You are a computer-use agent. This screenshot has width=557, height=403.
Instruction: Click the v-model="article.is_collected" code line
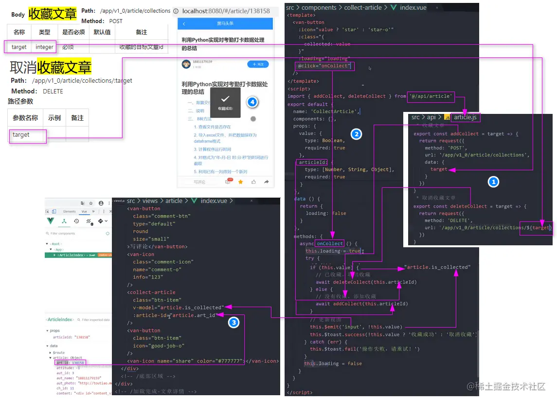pos(179,308)
